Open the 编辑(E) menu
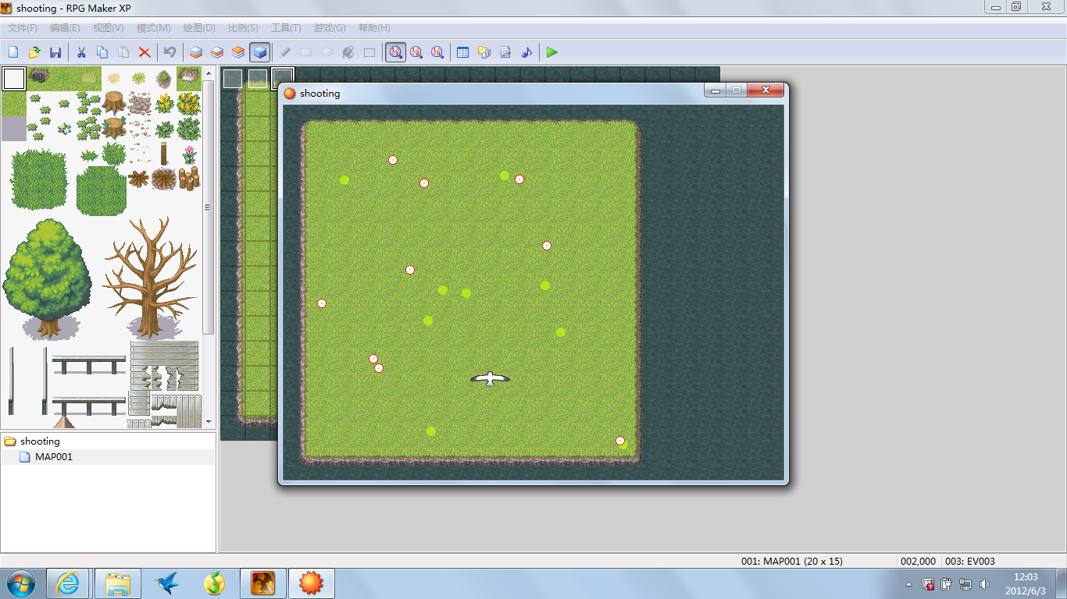Screen dimensions: 1067x599 pos(65,28)
